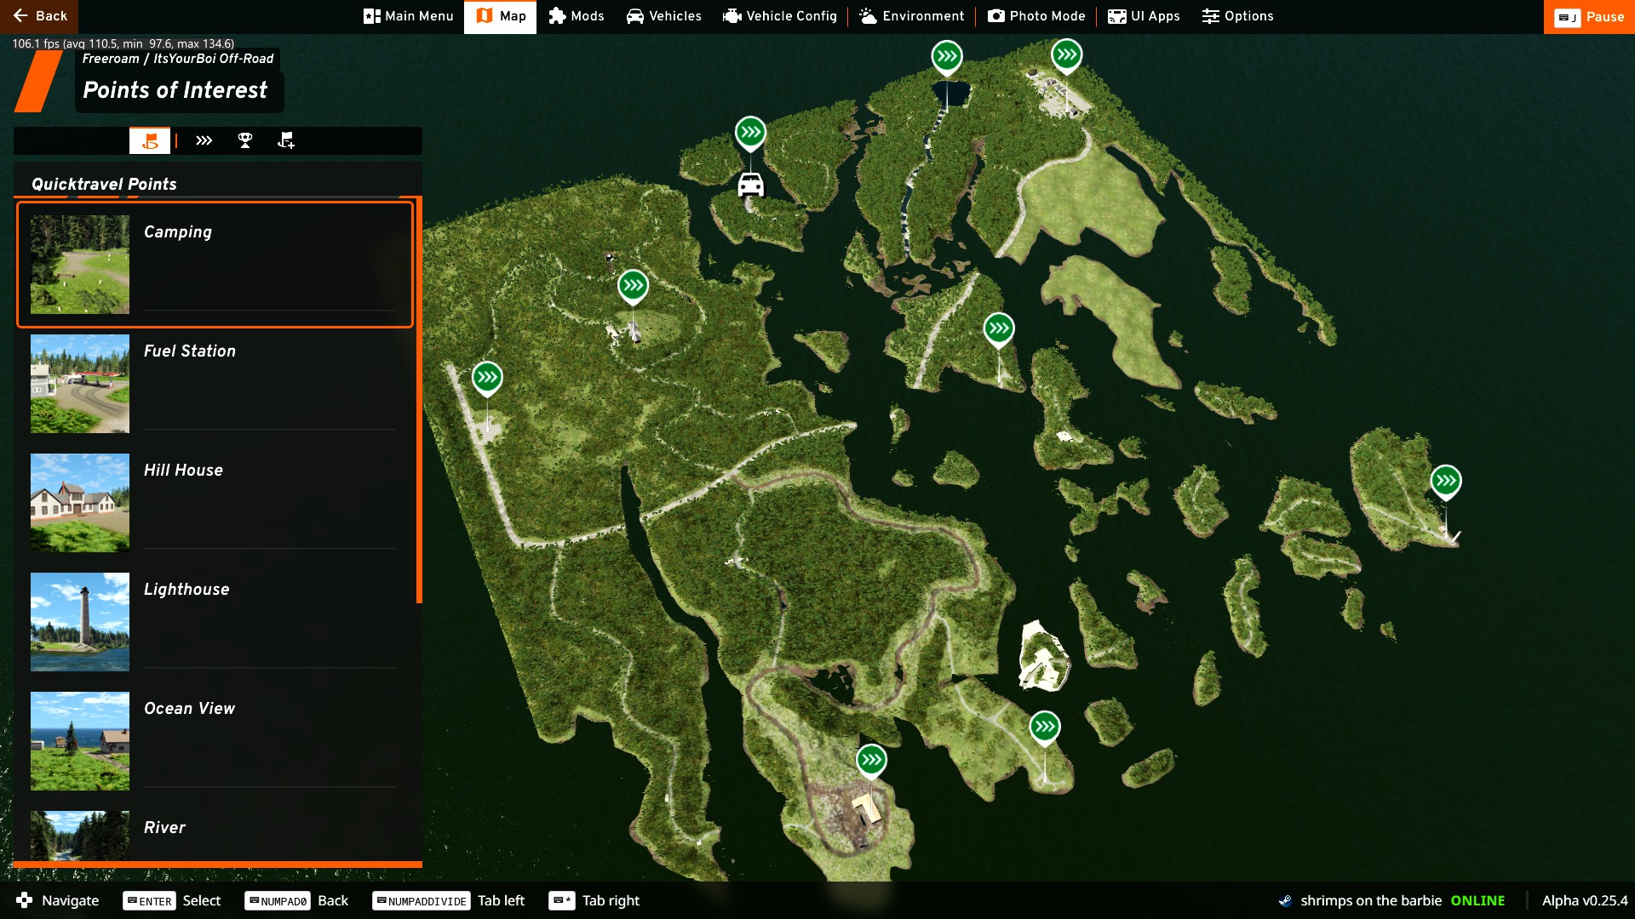Select the add waypoint flag icon
This screenshot has width=1635, height=919.
pos(286,140)
